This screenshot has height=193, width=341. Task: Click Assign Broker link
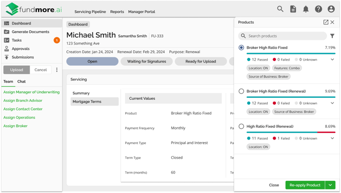tap(15, 126)
